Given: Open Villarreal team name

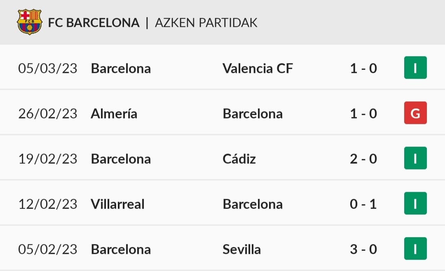Looking at the screenshot, I should [x=117, y=204].
